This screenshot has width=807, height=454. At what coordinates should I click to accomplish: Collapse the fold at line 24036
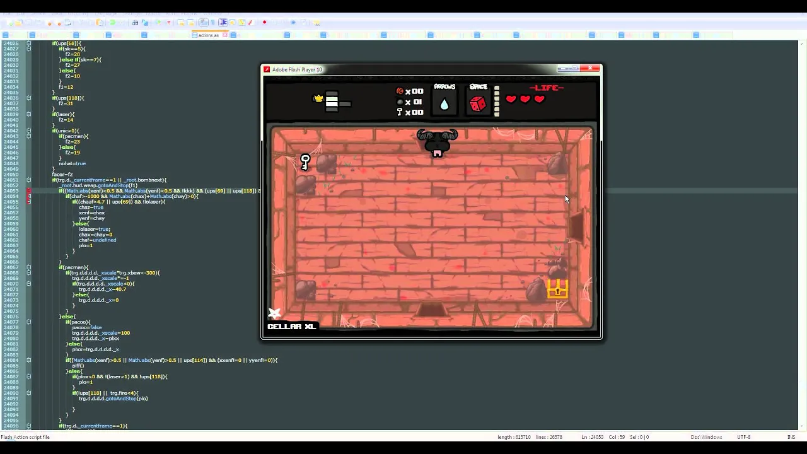pos(28,98)
